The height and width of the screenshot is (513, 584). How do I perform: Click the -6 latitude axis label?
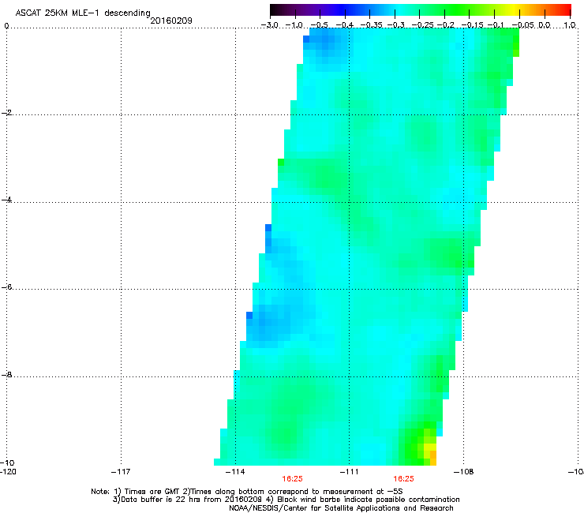pyautogui.click(x=6, y=287)
